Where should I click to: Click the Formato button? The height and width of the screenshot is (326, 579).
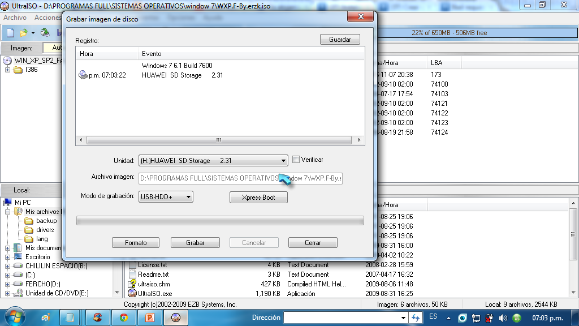[x=136, y=243]
